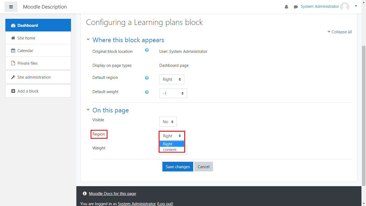Open the Default region dropdown
The width and height of the screenshot is (366, 206).
pos(172,79)
